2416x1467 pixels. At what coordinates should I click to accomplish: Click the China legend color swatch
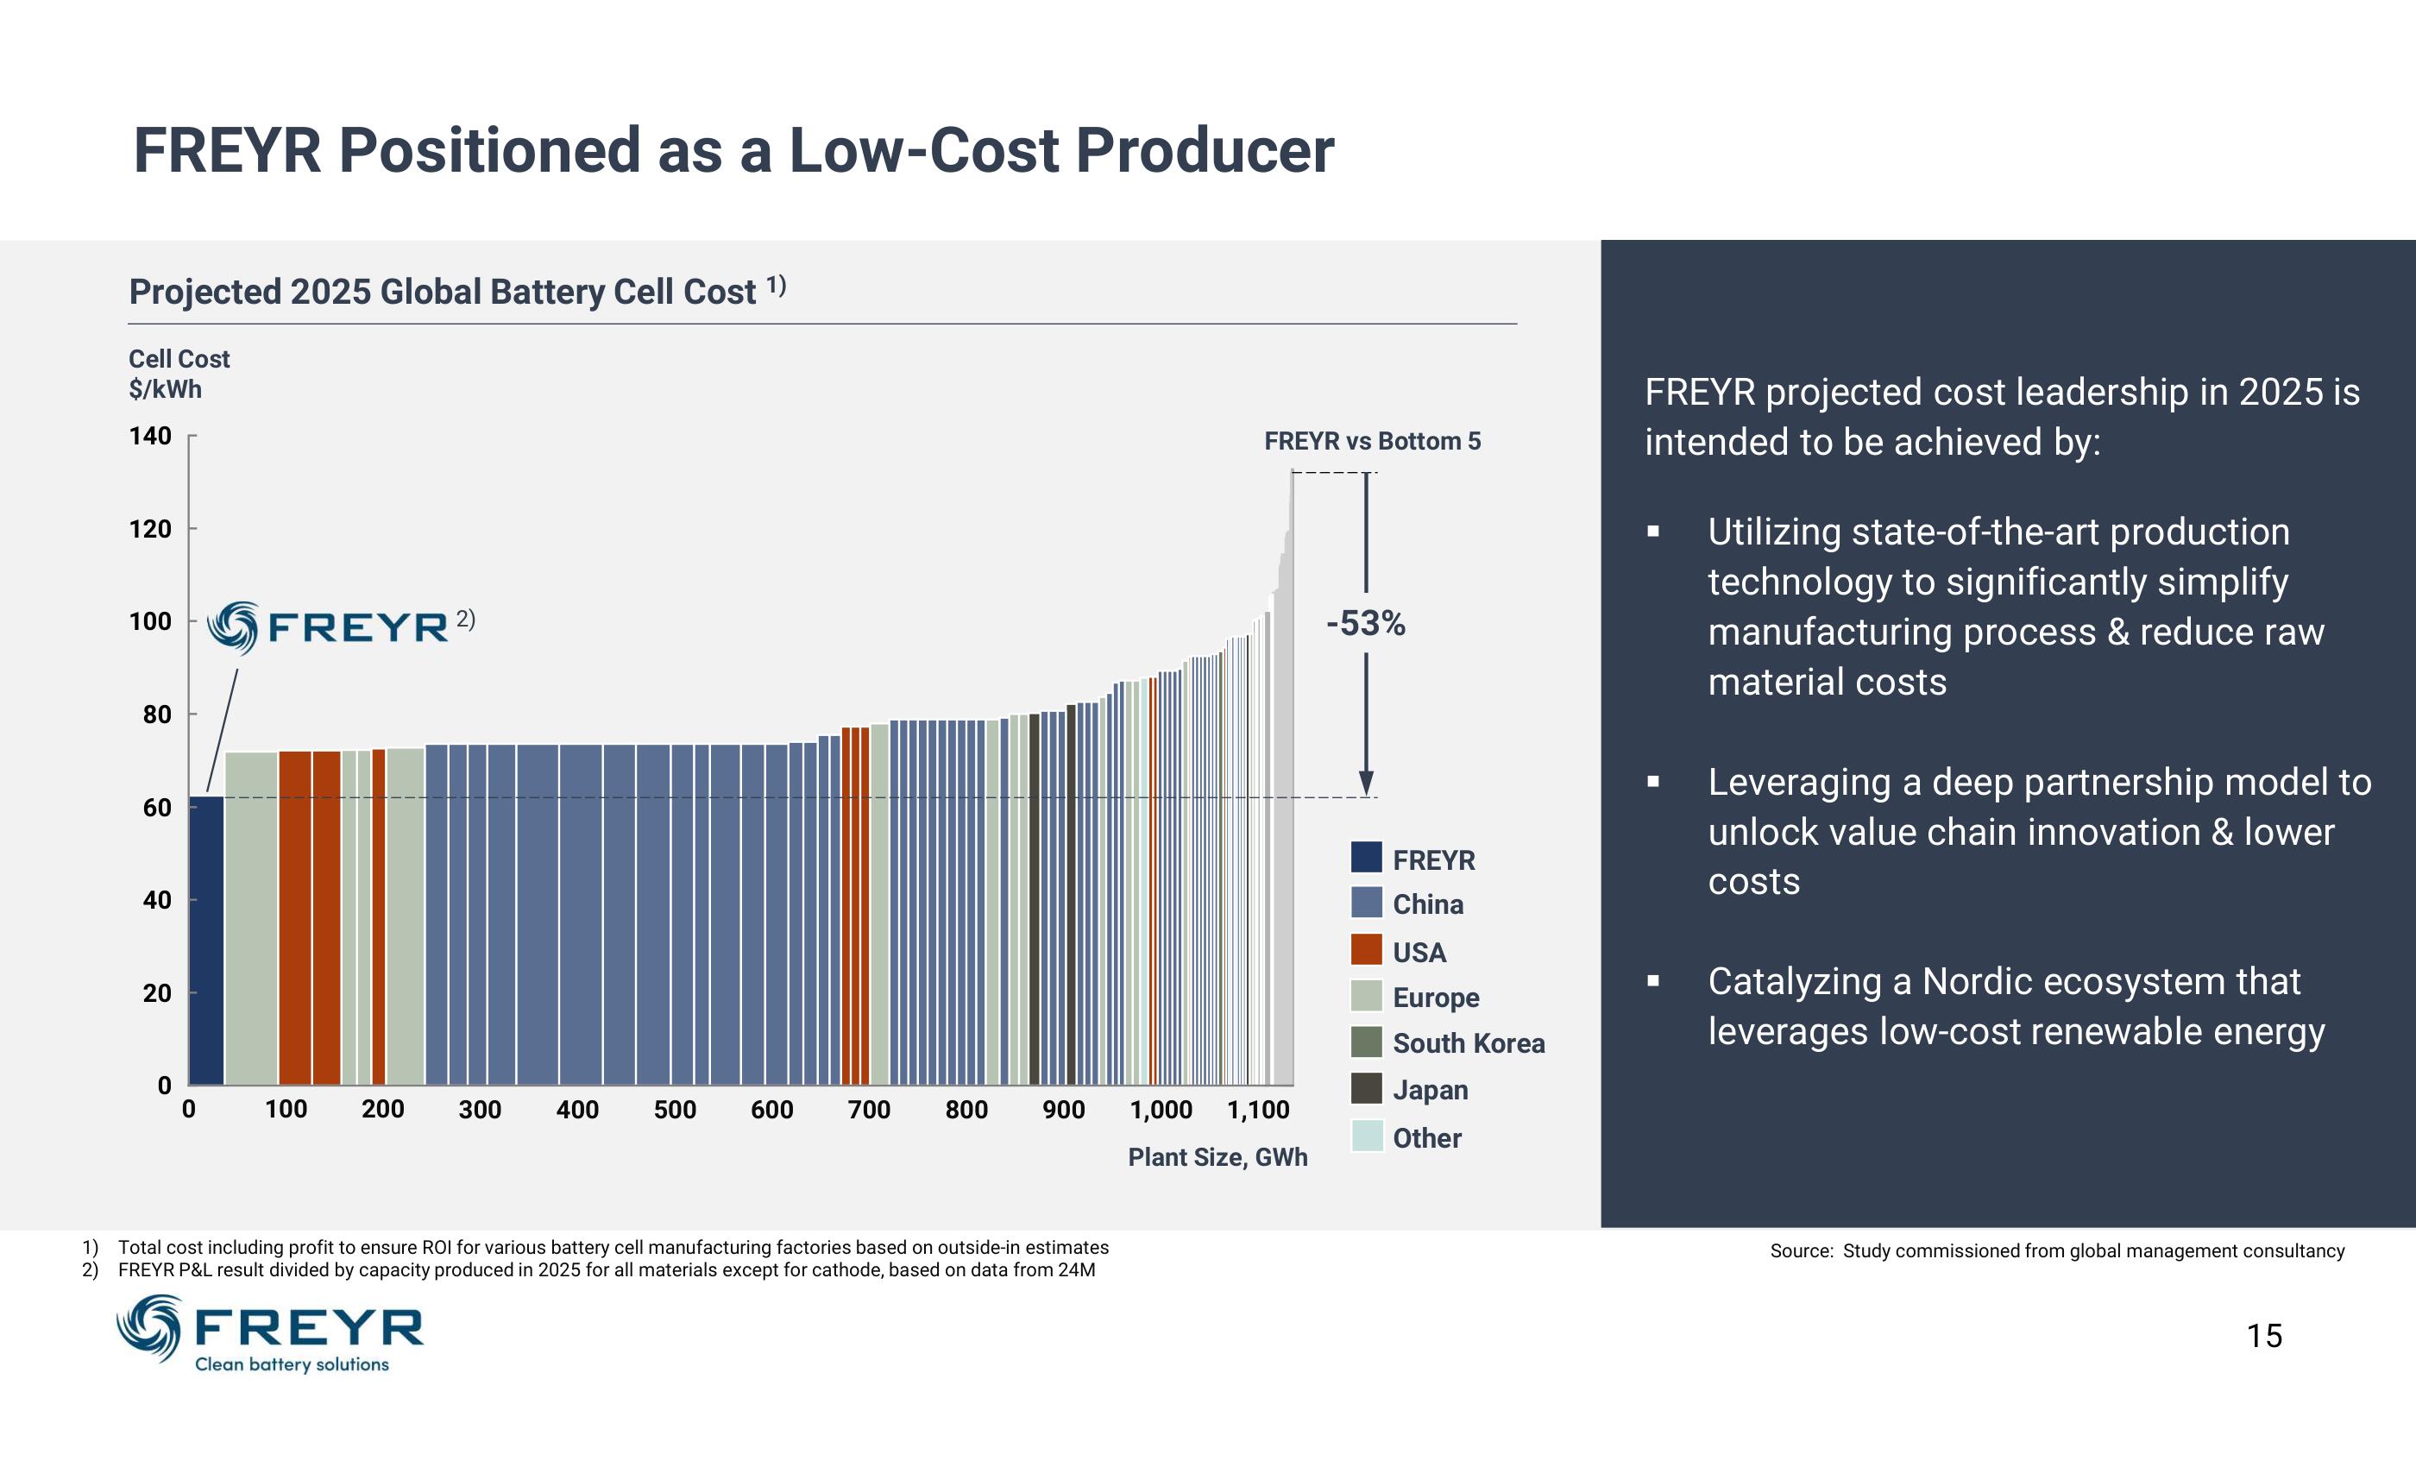pyautogui.click(x=1366, y=902)
